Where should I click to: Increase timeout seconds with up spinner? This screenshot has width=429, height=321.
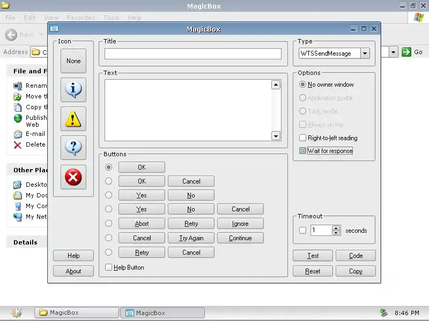click(336, 228)
